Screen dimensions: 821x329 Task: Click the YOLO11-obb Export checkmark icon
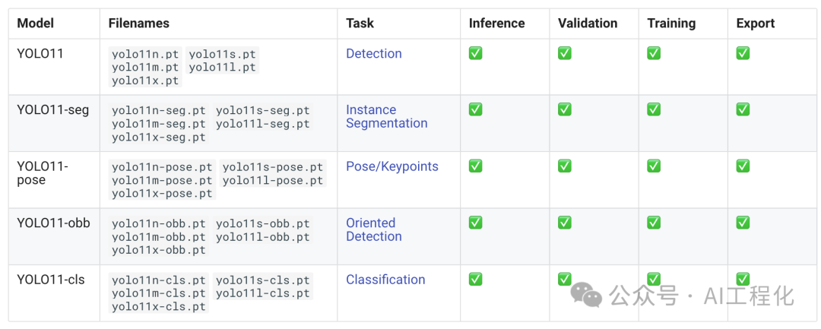pos(743,223)
